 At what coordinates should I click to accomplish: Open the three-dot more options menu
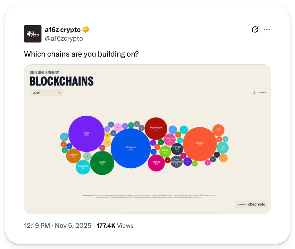(x=267, y=29)
